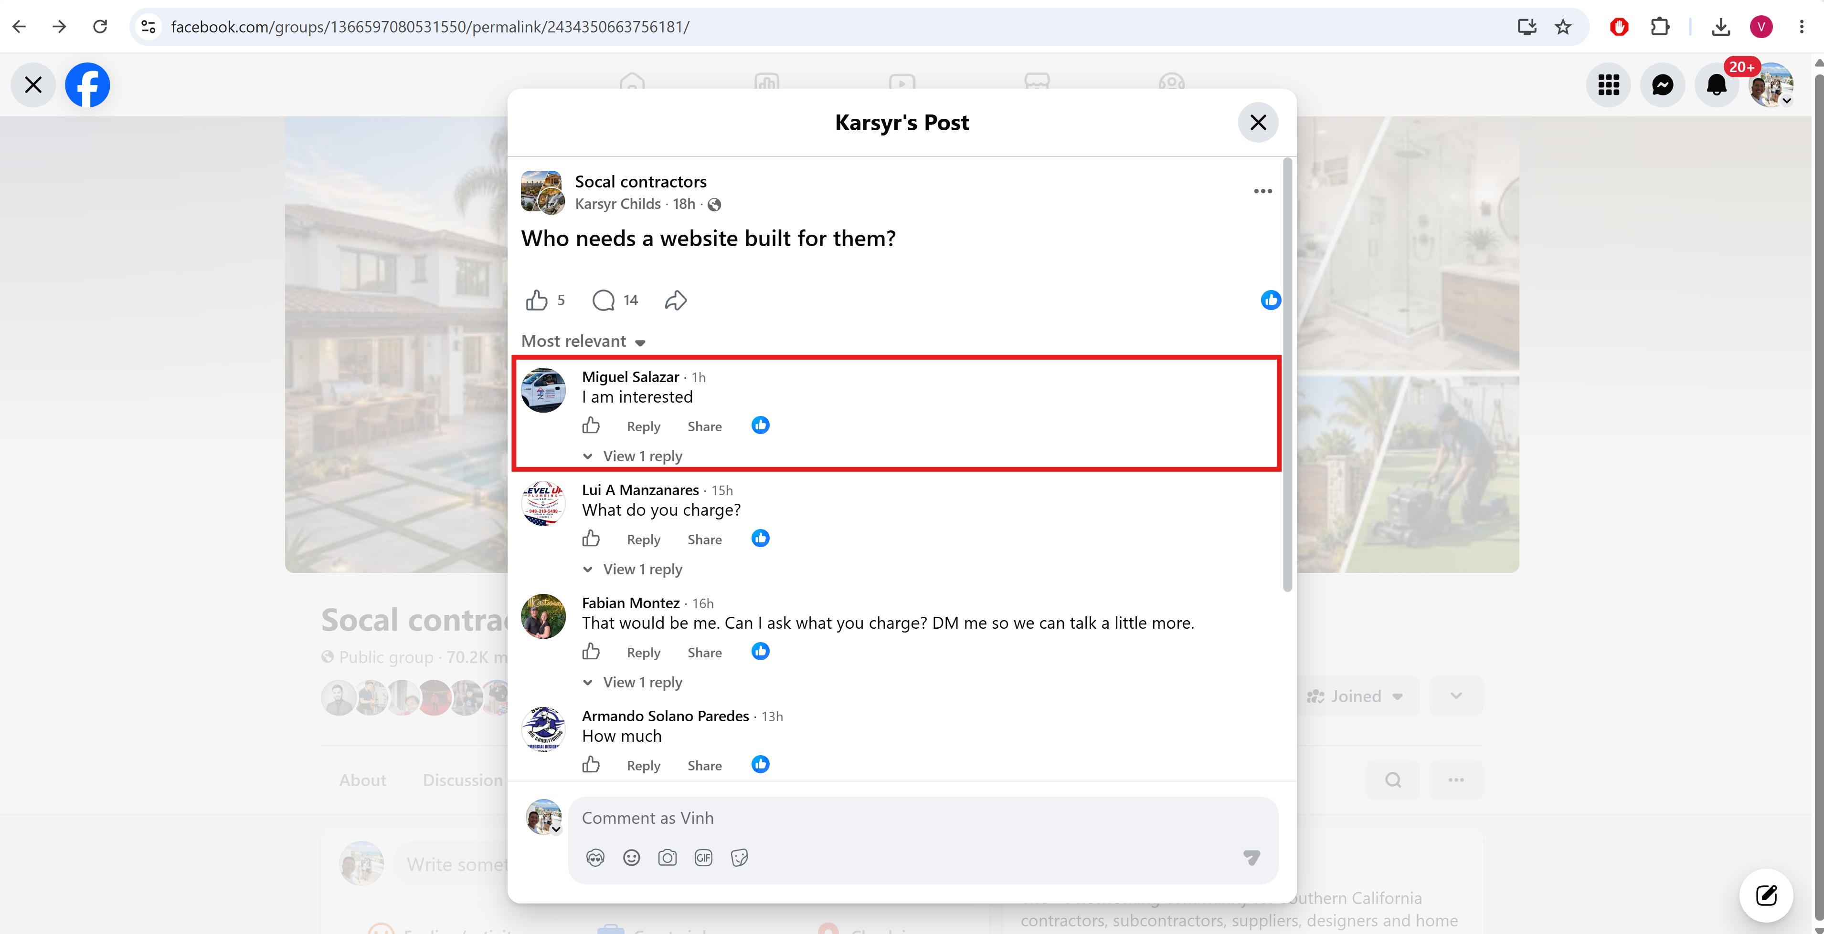
Task: Expand the reply under Fabian Montez's comment
Action: point(632,683)
